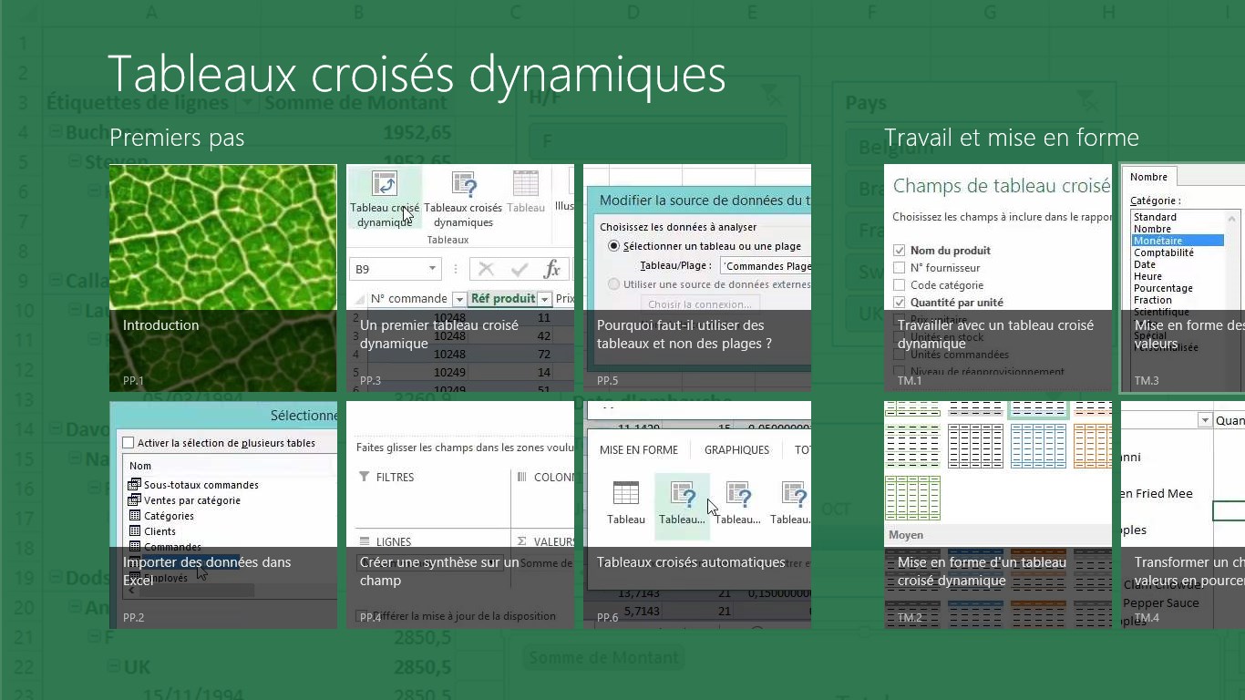1245x700 pixels.
Task: Click the checkmark confirm icon in formula bar
Action: click(520, 269)
